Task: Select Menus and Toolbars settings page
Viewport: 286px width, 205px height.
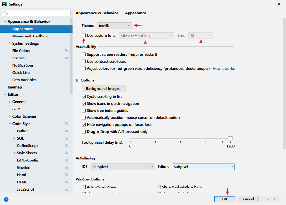Action: pyautogui.click(x=30, y=36)
